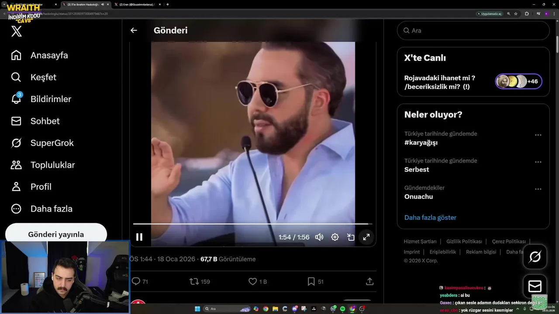Click Daha fazla göster link

pos(430,218)
